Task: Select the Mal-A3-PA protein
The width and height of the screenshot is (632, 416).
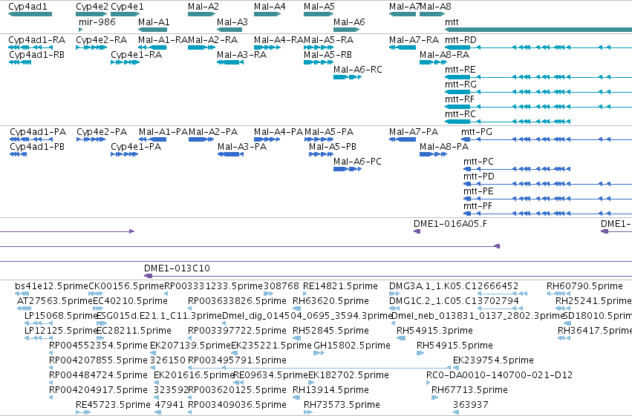Action: click(x=230, y=154)
